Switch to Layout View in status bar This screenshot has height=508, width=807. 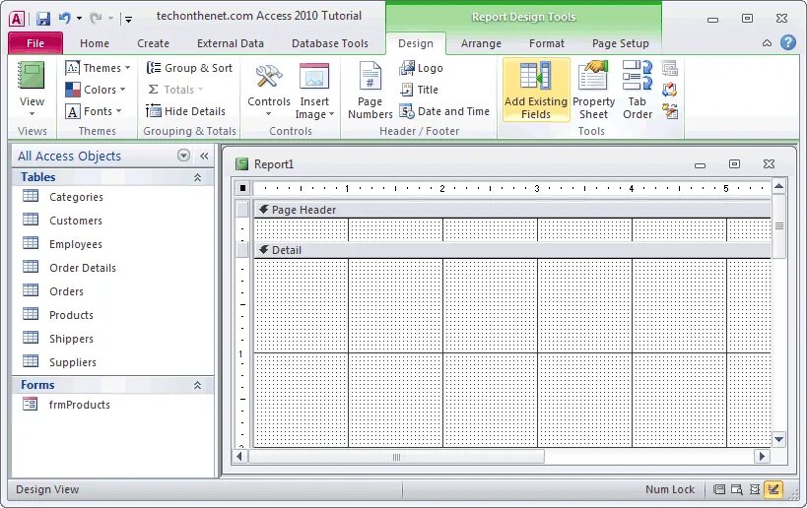[755, 489]
